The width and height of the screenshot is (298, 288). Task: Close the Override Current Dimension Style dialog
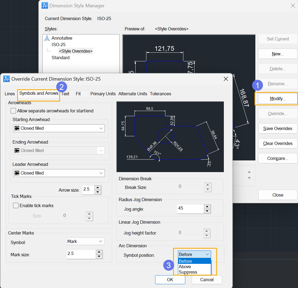226,79
